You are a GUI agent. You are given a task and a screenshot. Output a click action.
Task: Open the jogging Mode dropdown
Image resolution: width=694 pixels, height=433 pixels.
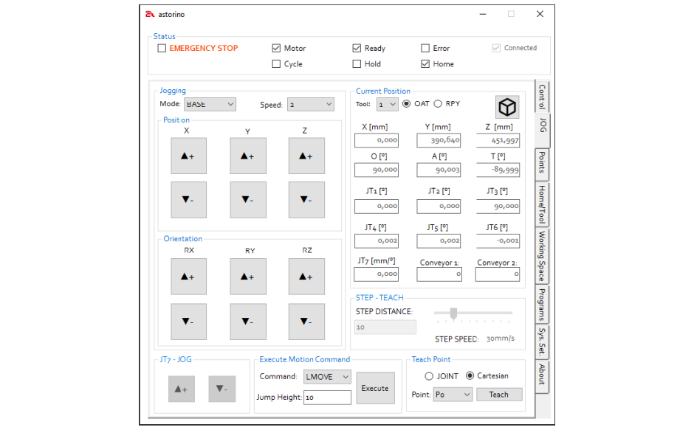[x=210, y=105]
